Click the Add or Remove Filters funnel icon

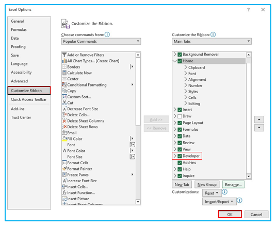[x=64, y=55]
